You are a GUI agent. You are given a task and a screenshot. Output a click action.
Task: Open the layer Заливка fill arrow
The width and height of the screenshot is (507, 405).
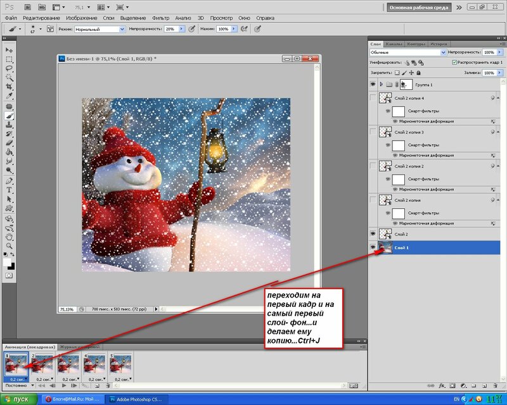click(499, 73)
